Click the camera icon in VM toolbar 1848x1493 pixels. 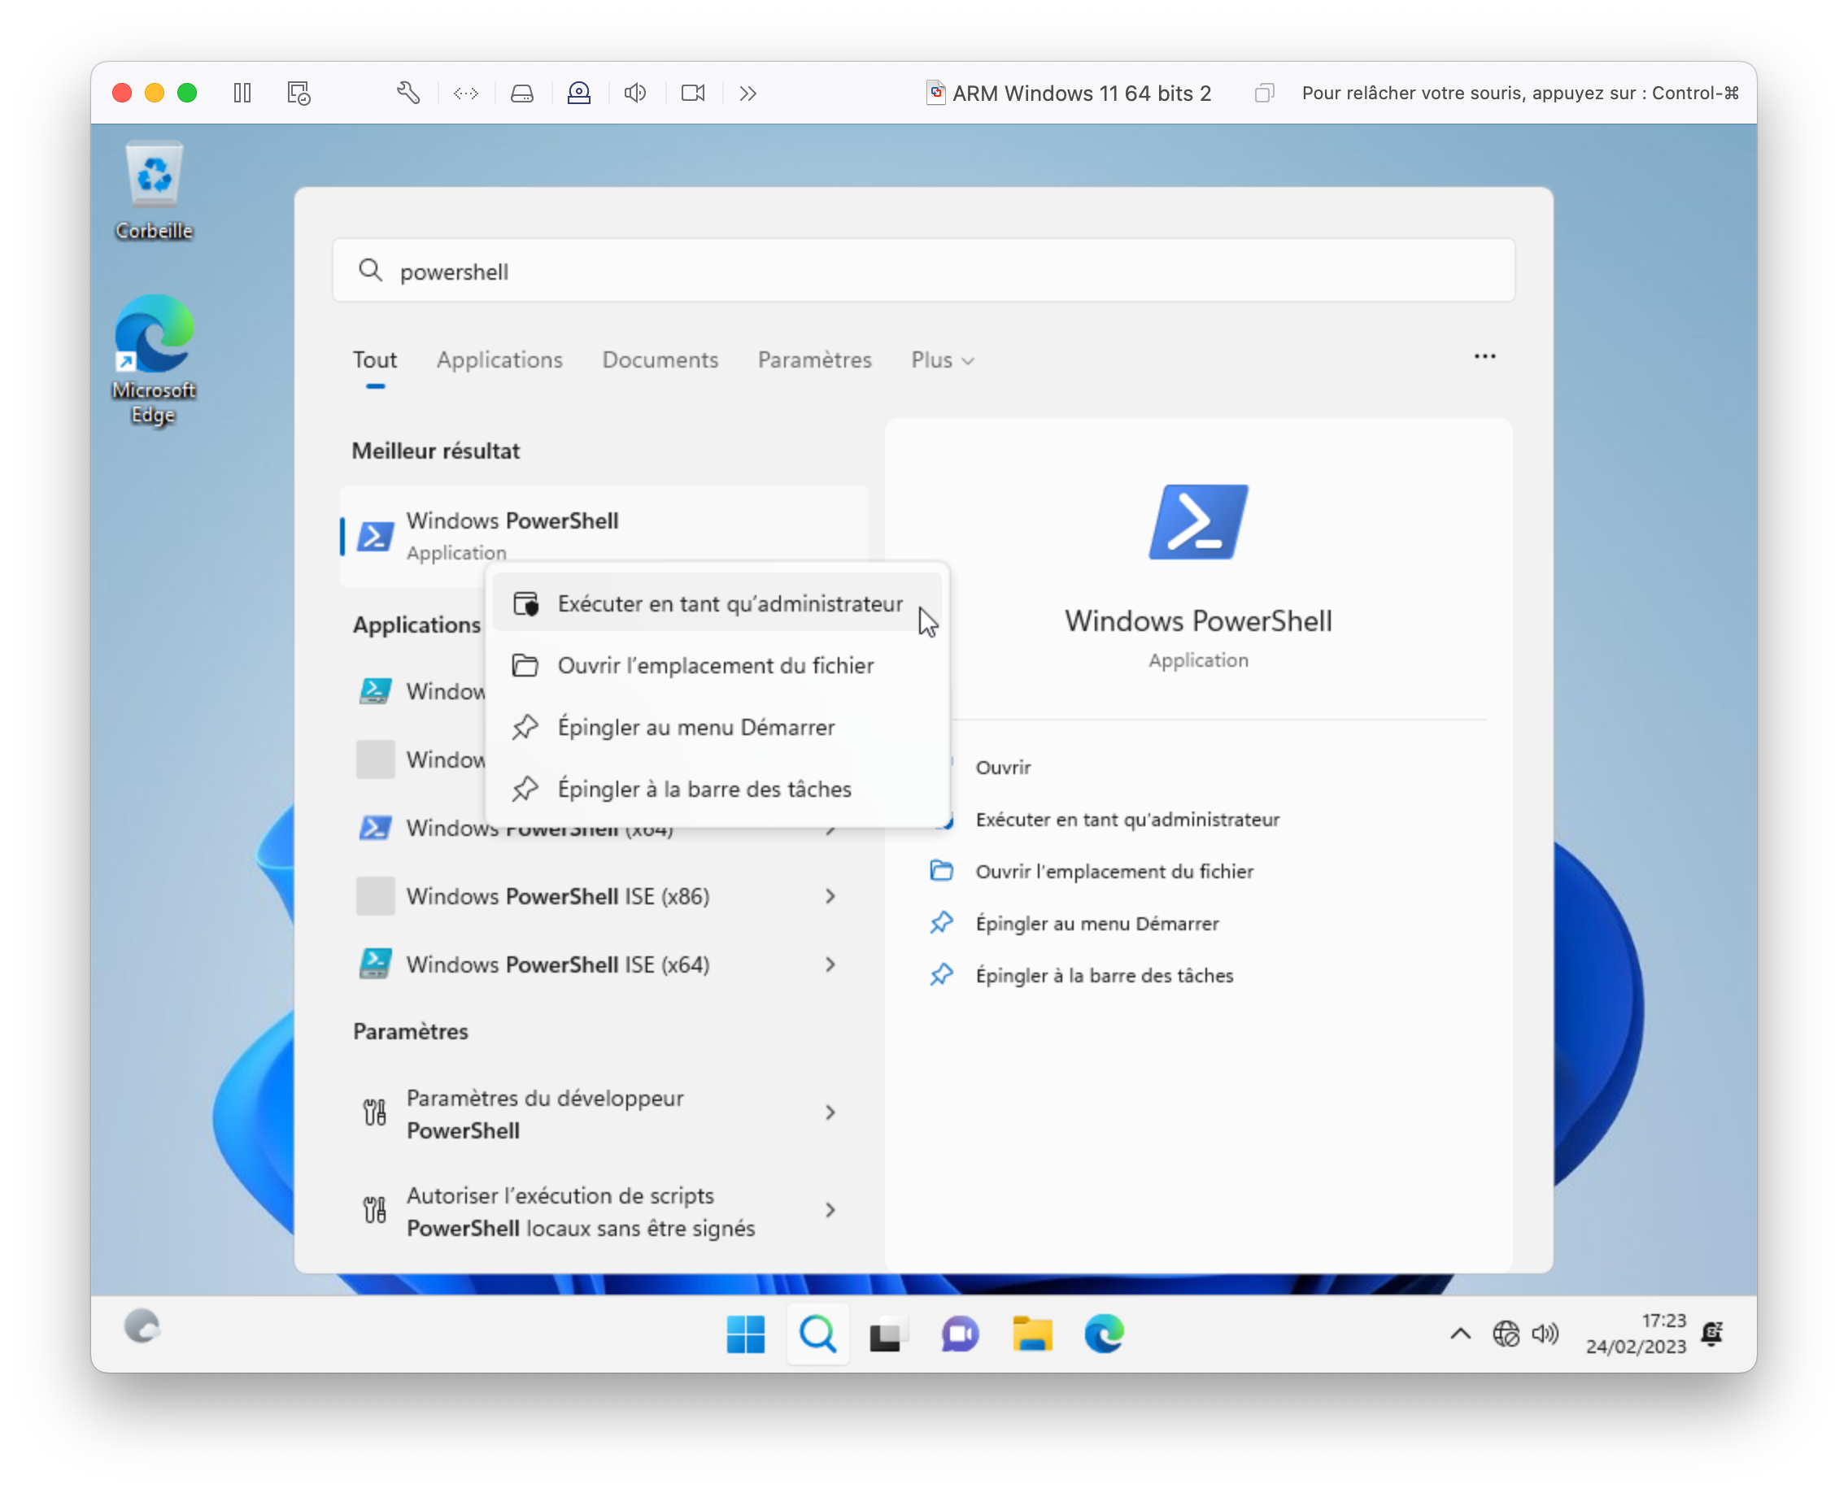click(x=694, y=93)
